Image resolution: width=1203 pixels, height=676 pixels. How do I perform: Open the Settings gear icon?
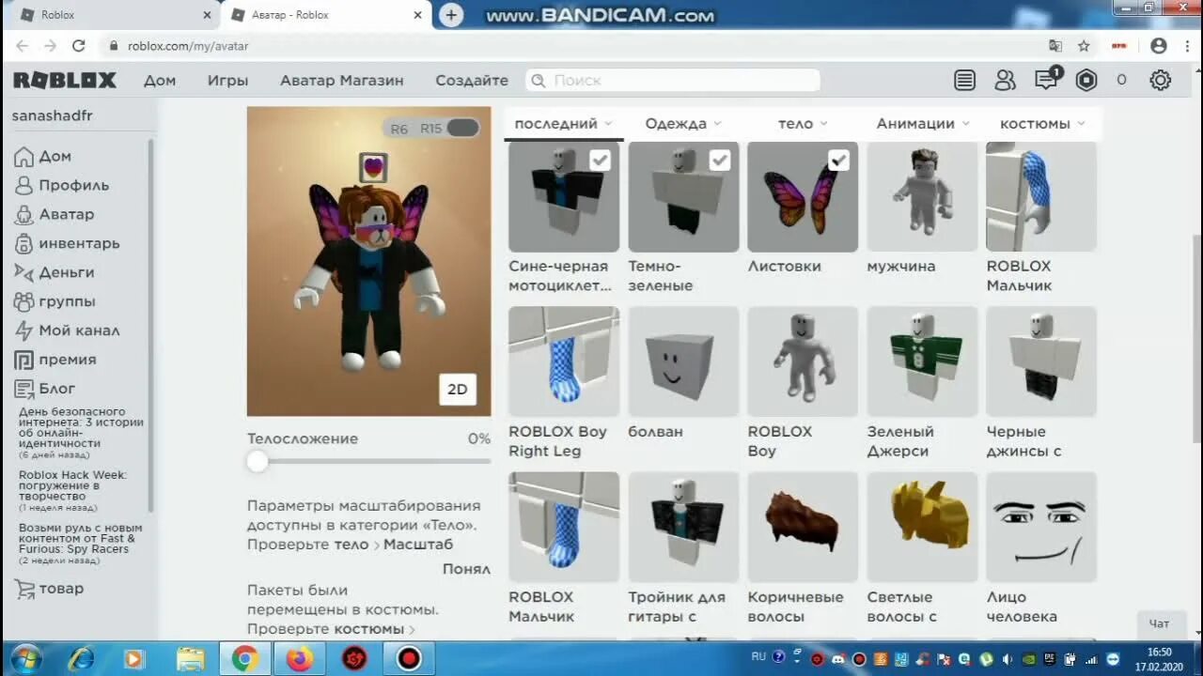[x=1161, y=81]
